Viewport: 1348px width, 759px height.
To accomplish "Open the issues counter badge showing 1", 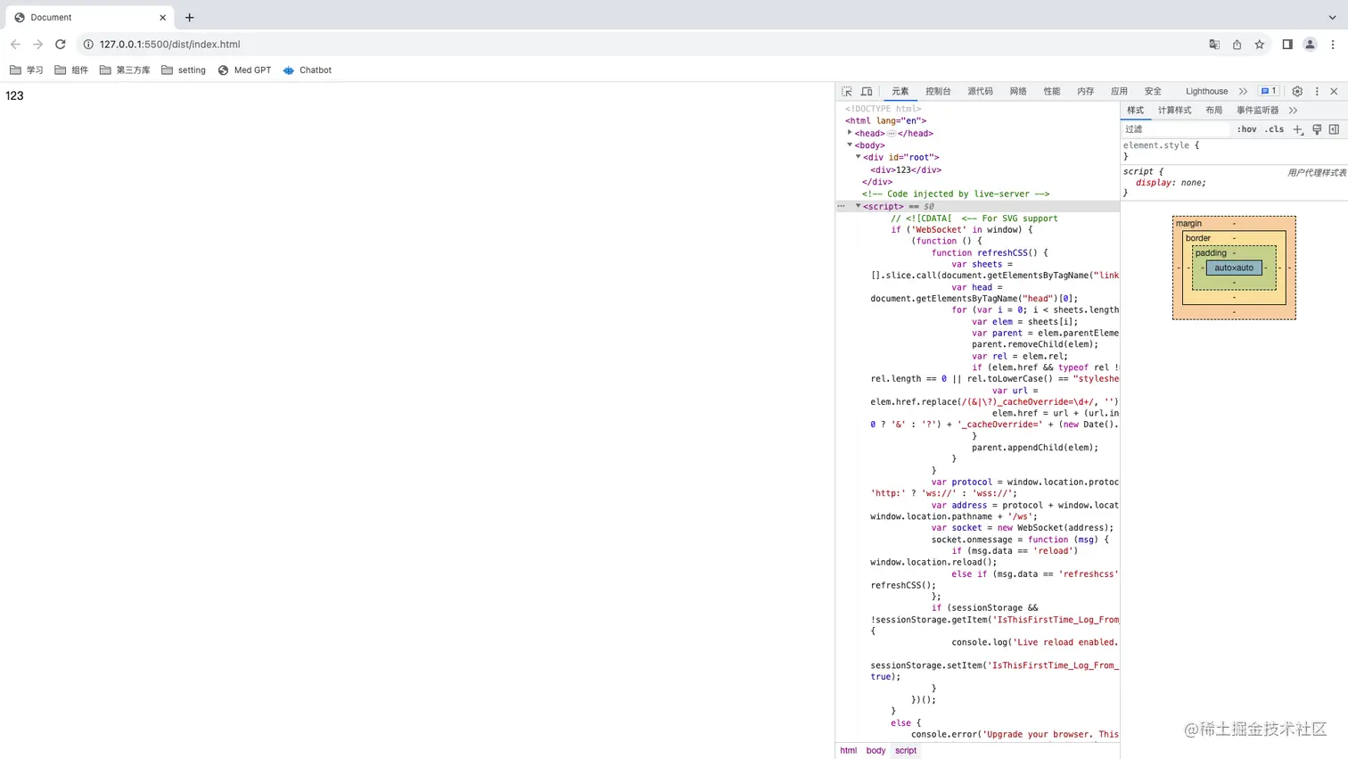I will 1269,91.
